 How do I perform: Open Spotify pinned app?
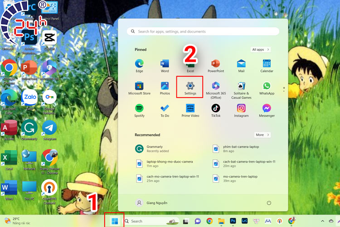click(139, 110)
